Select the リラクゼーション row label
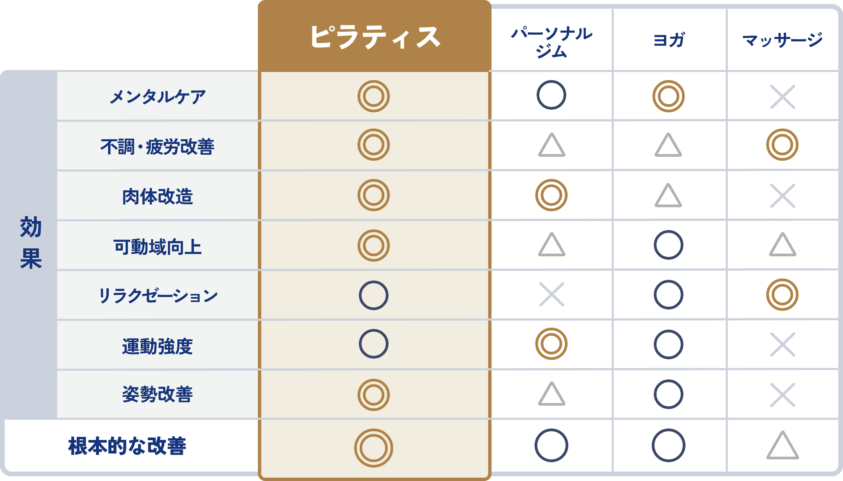The width and height of the screenshot is (843, 481). 158,296
